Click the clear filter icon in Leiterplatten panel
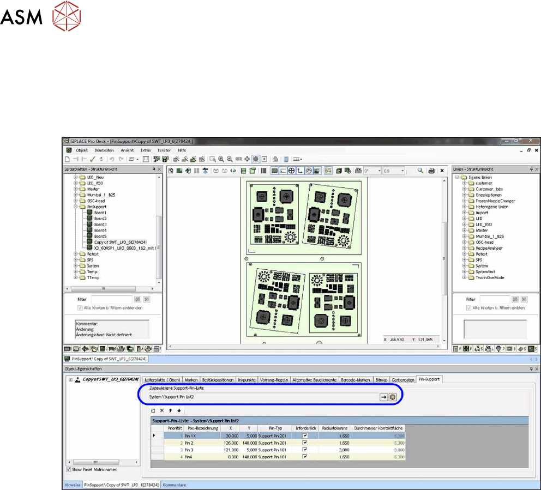This screenshot has width=541, height=490. click(x=147, y=299)
